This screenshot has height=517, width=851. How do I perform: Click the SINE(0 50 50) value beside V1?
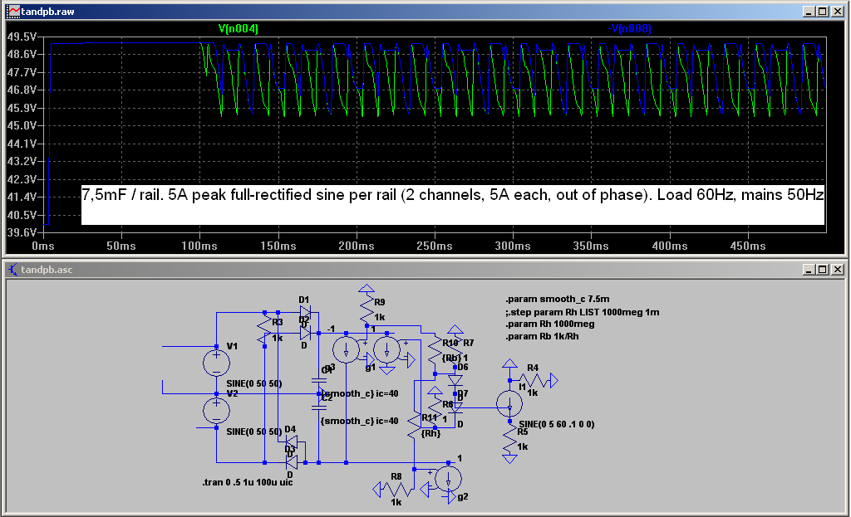click(254, 383)
